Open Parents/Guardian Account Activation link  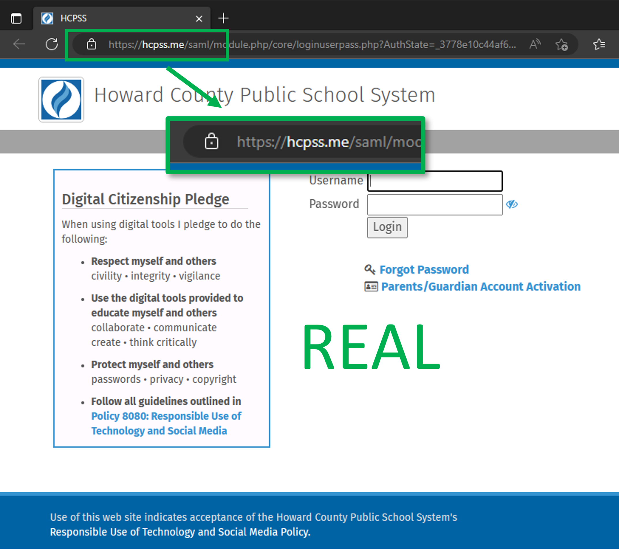tap(480, 287)
